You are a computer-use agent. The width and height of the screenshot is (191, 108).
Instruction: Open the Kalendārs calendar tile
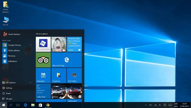(43, 75)
